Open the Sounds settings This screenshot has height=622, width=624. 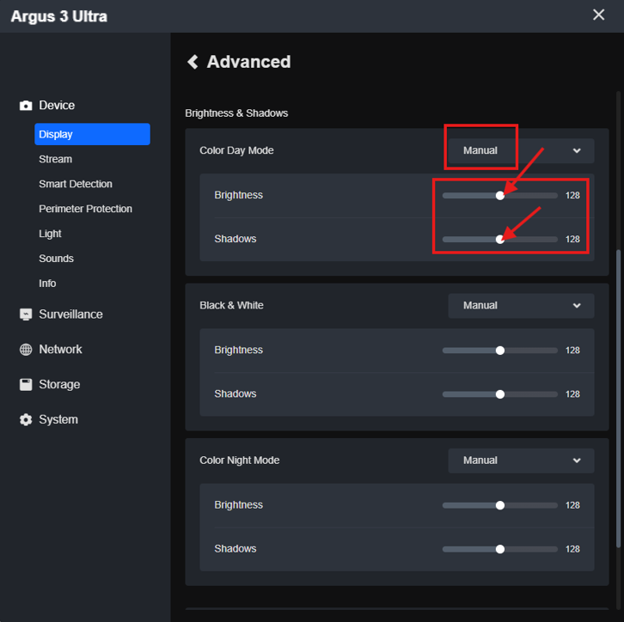(56, 259)
